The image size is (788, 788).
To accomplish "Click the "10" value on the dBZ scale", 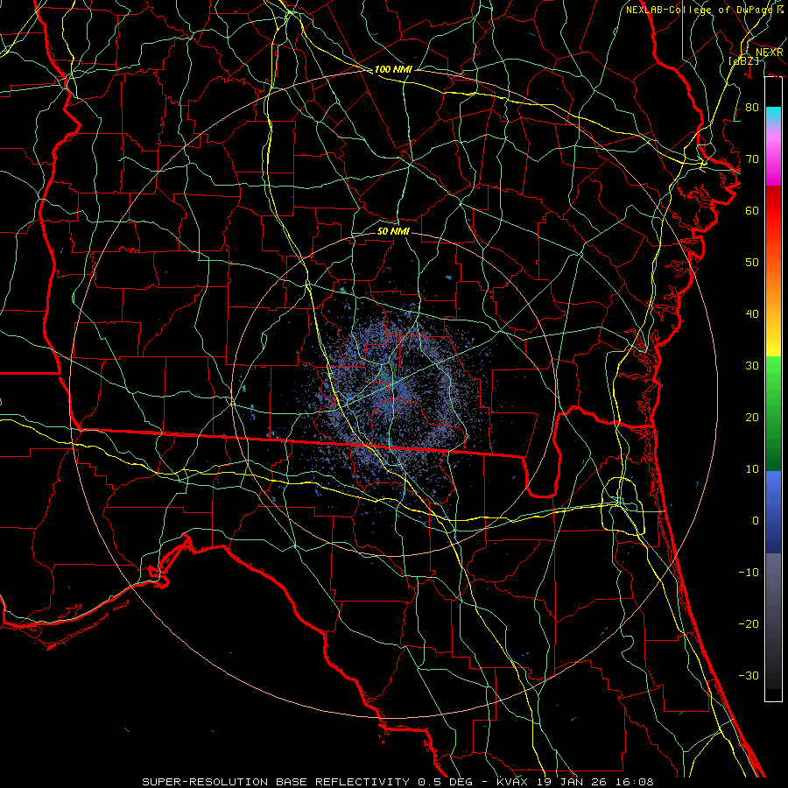I will pyautogui.click(x=752, y=469).
